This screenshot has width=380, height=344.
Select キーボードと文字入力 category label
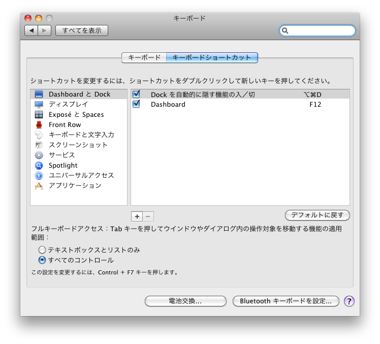81,135
